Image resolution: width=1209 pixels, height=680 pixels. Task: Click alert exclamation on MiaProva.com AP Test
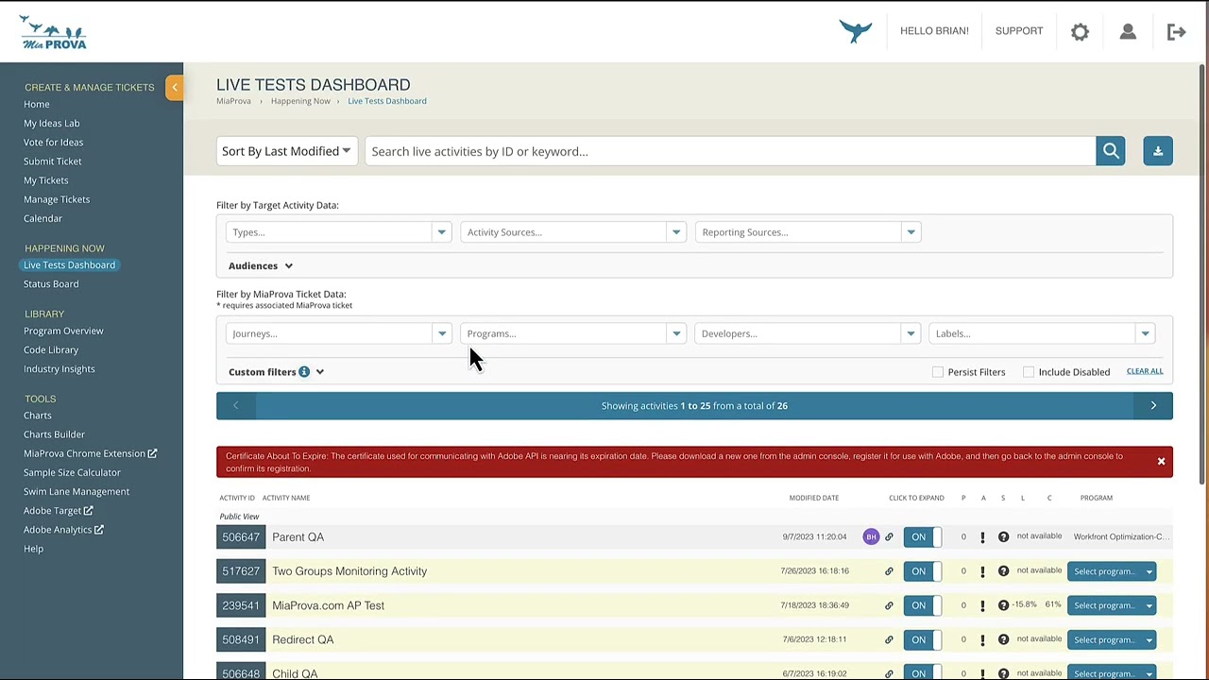tap(982, 605)
